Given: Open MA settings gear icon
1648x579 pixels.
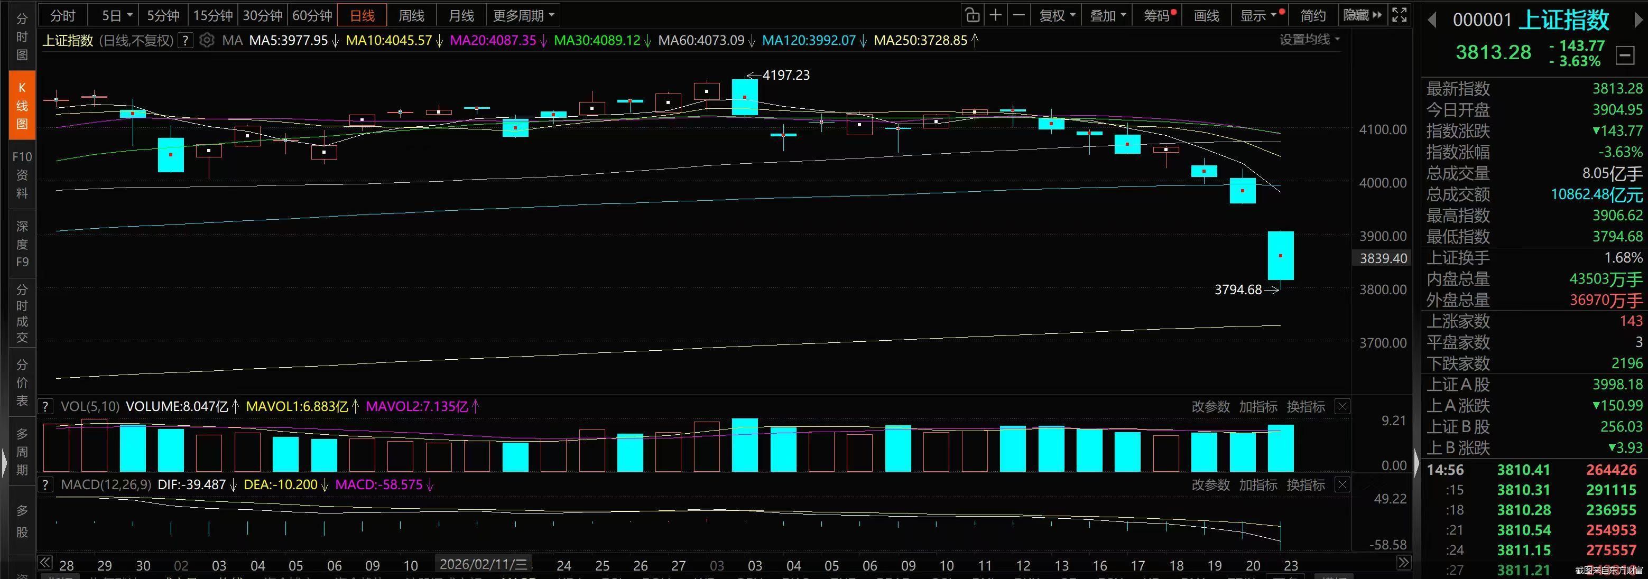Looking at the screenshot, I should pyautogui.click(x=207, y=40).
